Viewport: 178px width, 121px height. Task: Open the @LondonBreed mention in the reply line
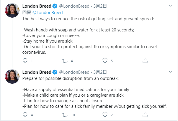[47, 12]
